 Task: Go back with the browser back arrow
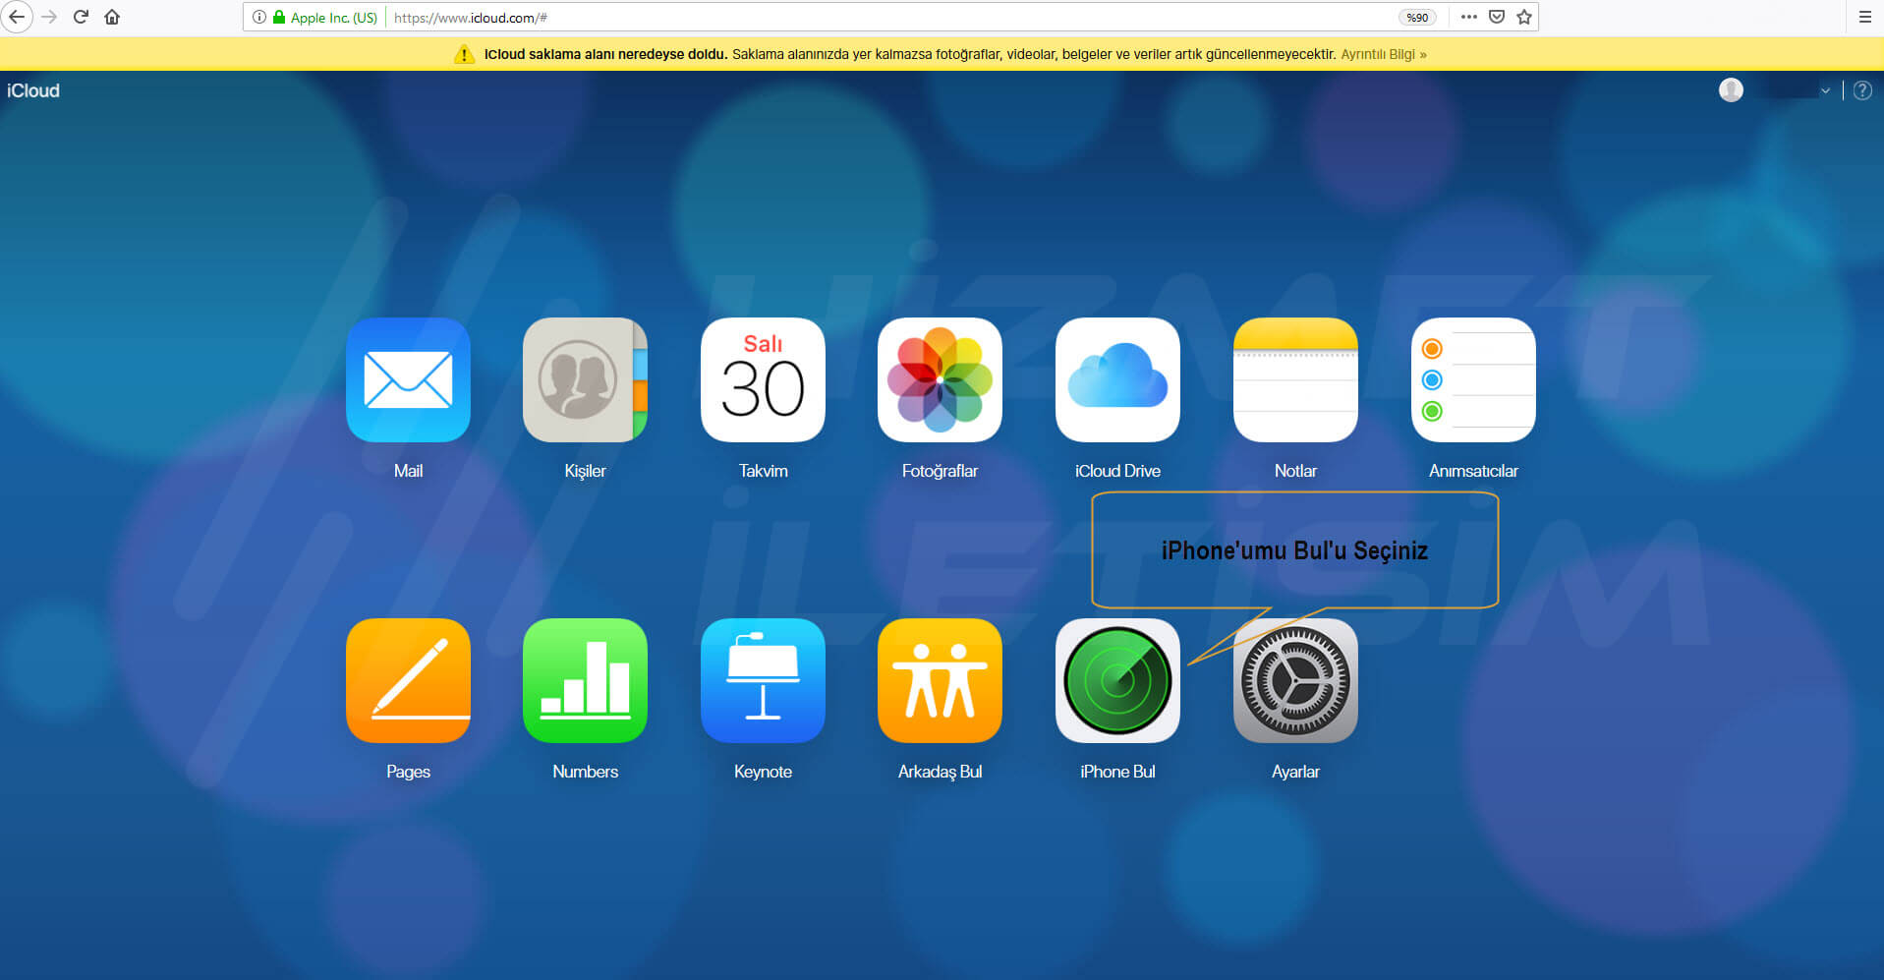tap(17, 17)
